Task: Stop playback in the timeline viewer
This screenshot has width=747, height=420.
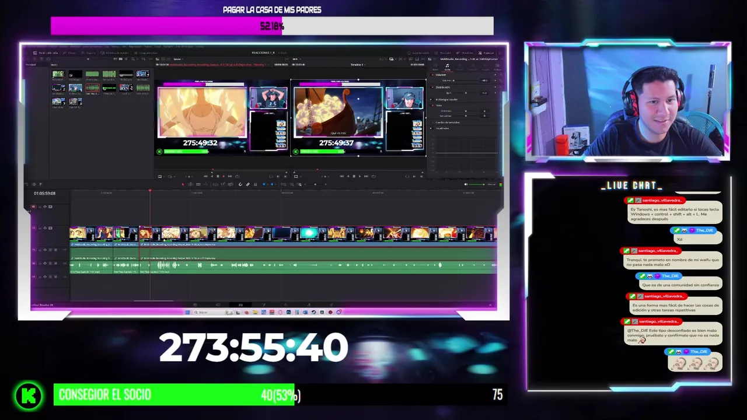Action: pyautogui.click(x=354, y=176)
